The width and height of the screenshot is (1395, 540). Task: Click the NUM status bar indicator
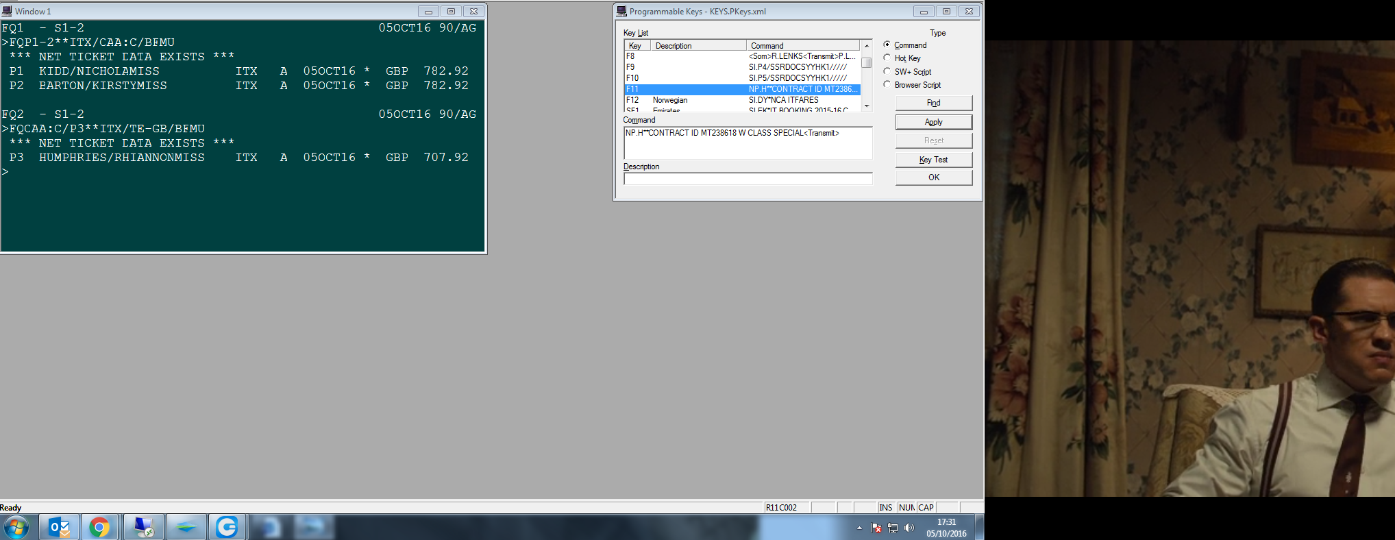tap(906, 508)
